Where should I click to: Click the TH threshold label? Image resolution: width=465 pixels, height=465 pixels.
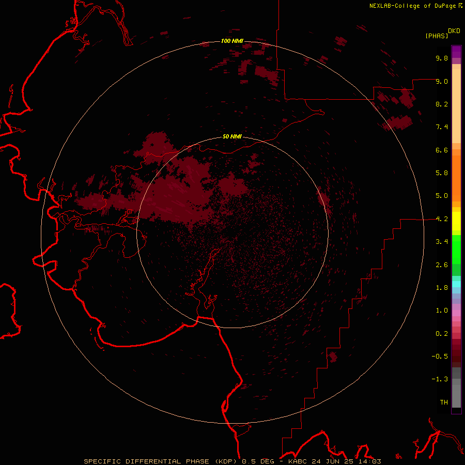point(444,402)
